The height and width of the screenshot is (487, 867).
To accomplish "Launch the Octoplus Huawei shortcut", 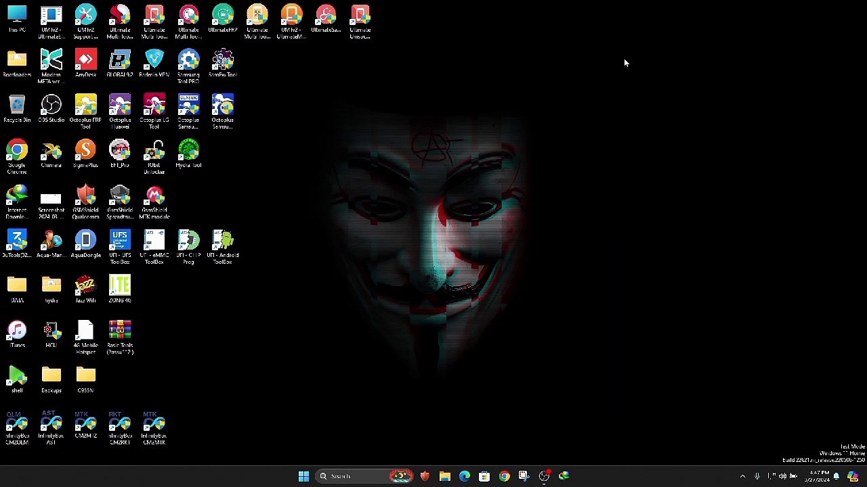I will 120,112.
